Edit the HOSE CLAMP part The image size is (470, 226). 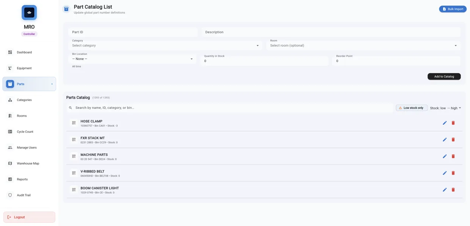(x=445, y=123)
